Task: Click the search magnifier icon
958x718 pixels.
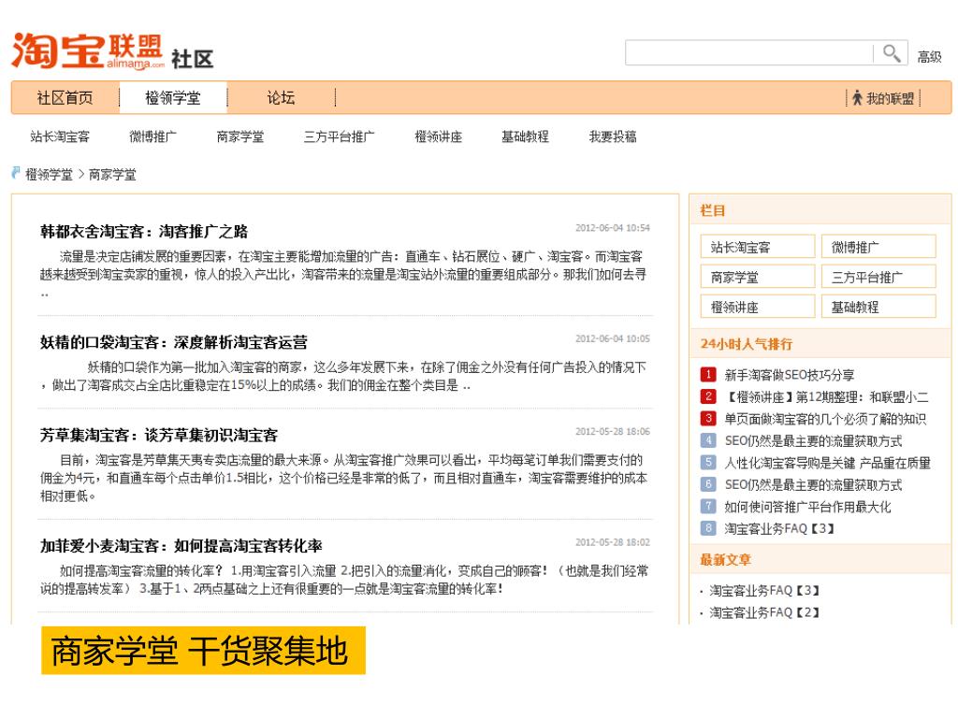Action: 892,53
